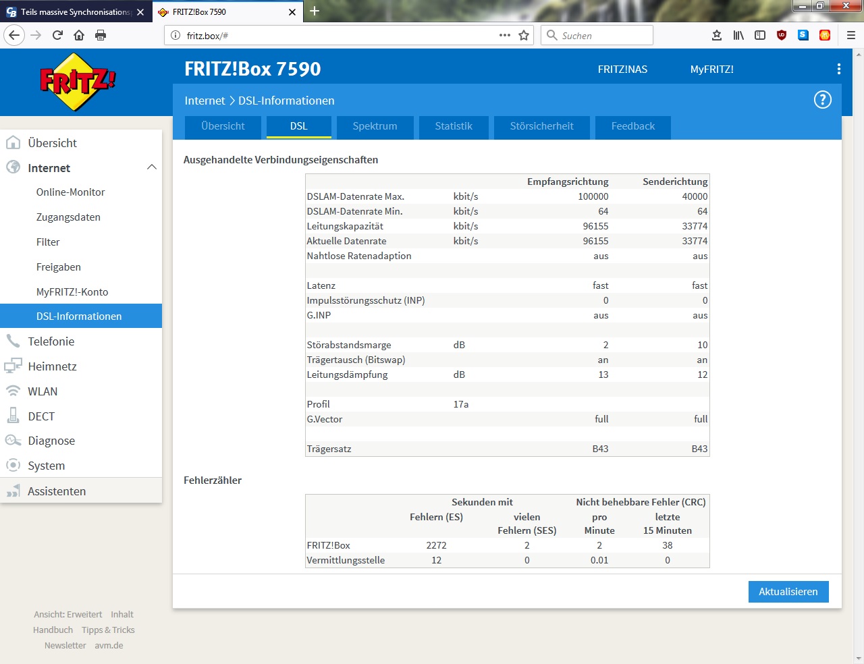This screenshot has width=864, height=664.
Task: Open the avm.de link
Action: [109, 646]
